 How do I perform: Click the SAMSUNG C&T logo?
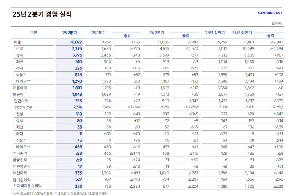tap(270, 13)
